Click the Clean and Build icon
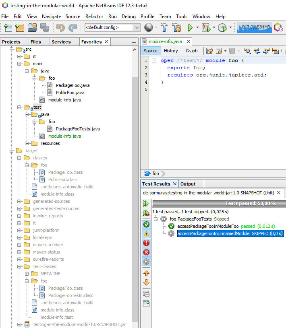 pyautogui.click(x=177, y=27)
